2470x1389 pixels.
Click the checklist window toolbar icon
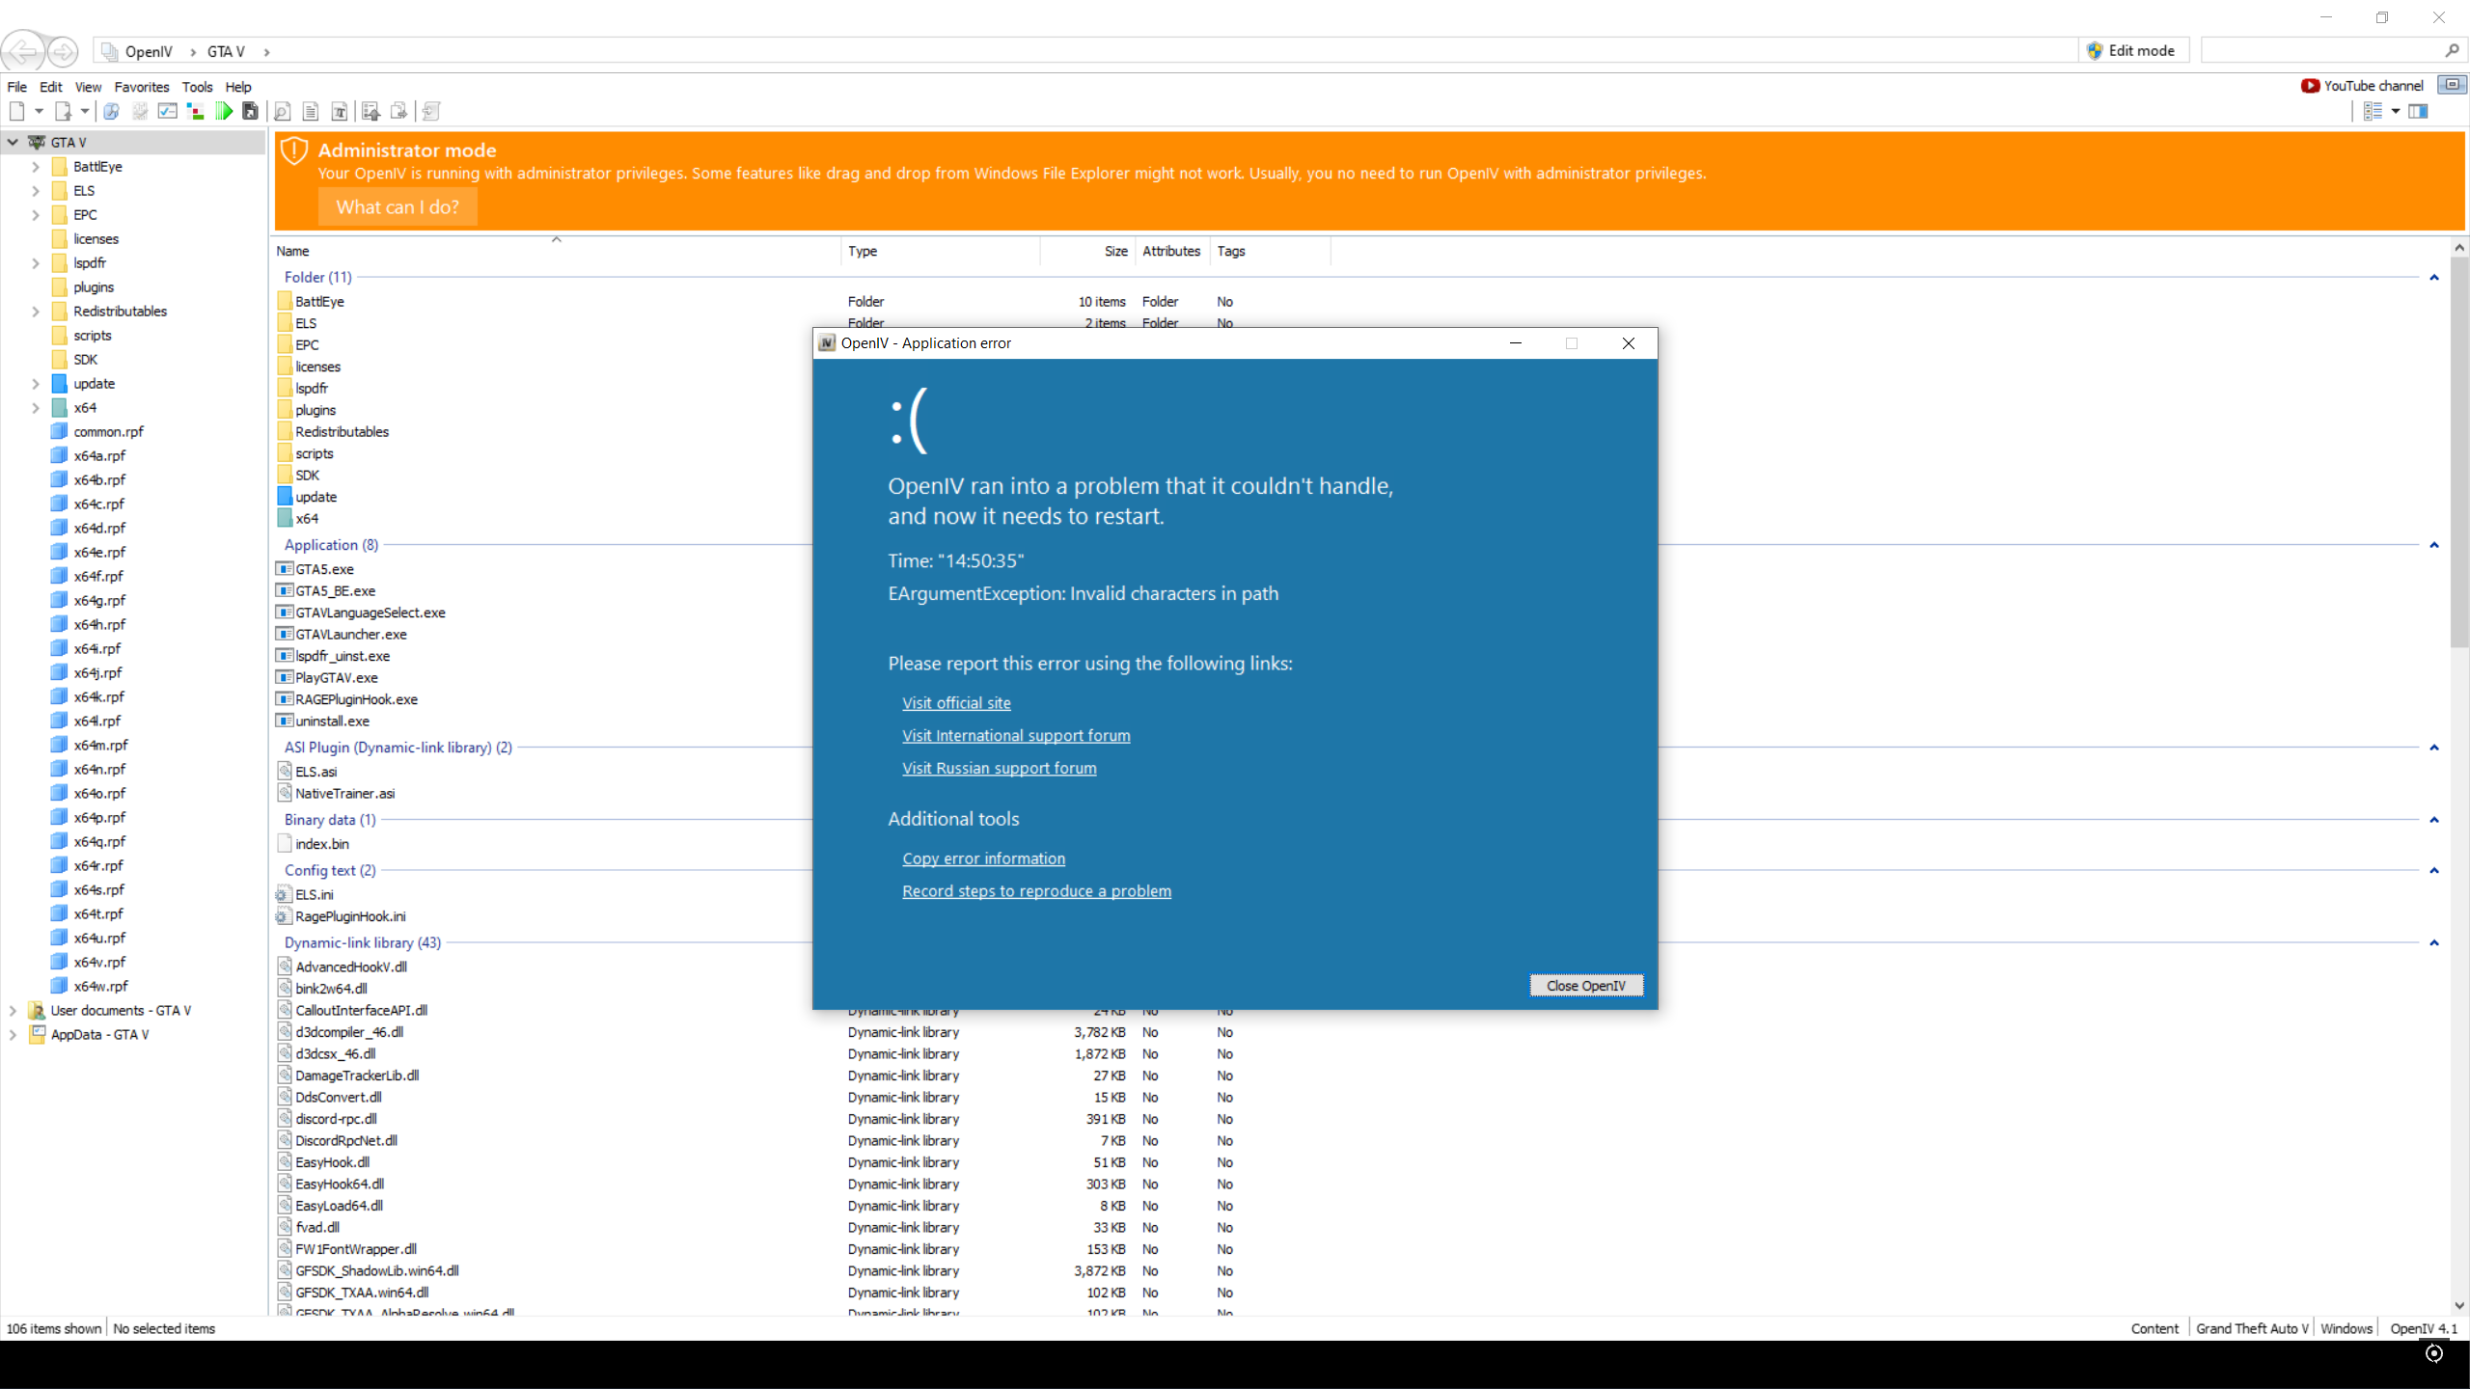[x=168, y=112]
